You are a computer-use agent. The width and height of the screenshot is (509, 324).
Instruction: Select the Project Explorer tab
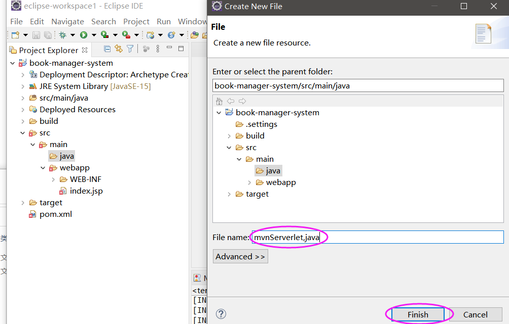(49, 50)
